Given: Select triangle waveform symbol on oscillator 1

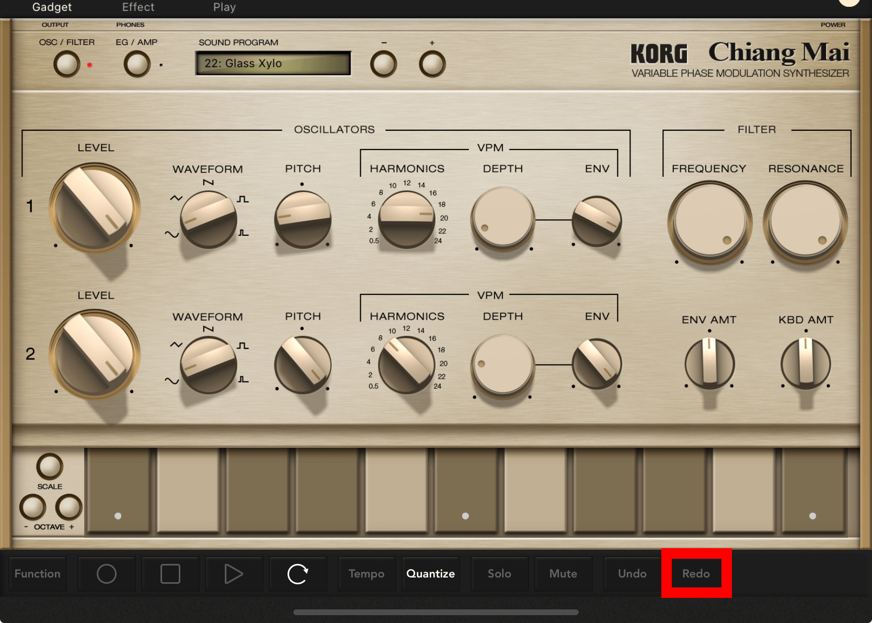Looking at the screenshot, I should [x=176, y=198].
